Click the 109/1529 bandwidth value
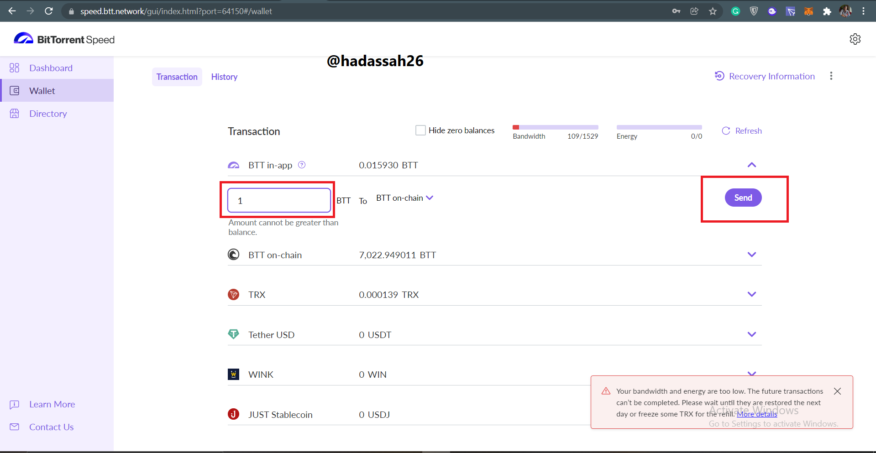Image resolution: width=876 pixels, height=453 pixels. click(582, 136)
